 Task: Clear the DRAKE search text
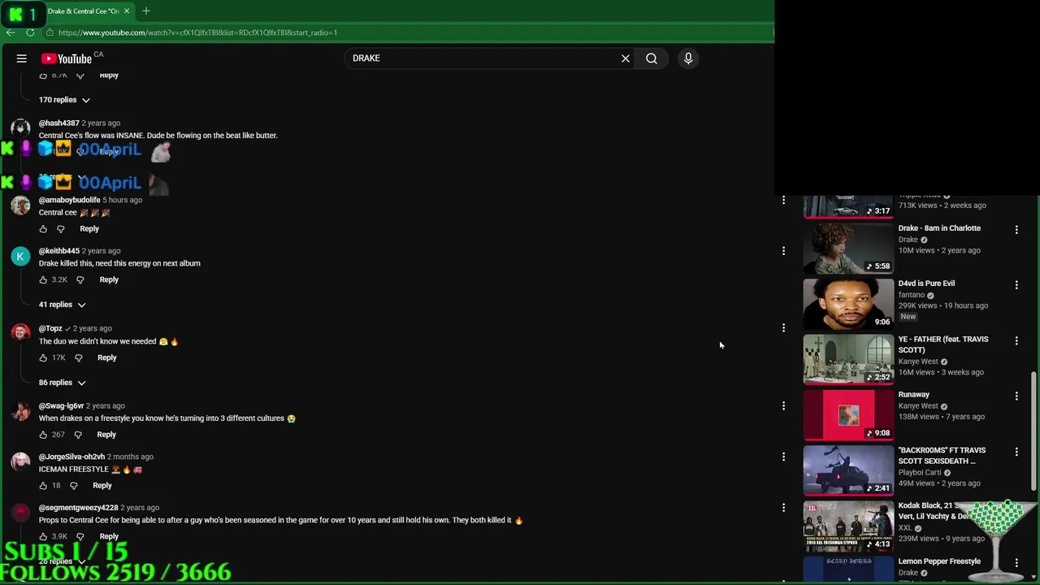626,58
